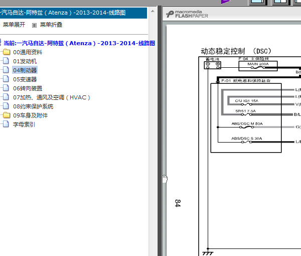This screenshot has width=301, height=256.
Task: Click the page icon beside 01发动机
Action: coord(6,61)
